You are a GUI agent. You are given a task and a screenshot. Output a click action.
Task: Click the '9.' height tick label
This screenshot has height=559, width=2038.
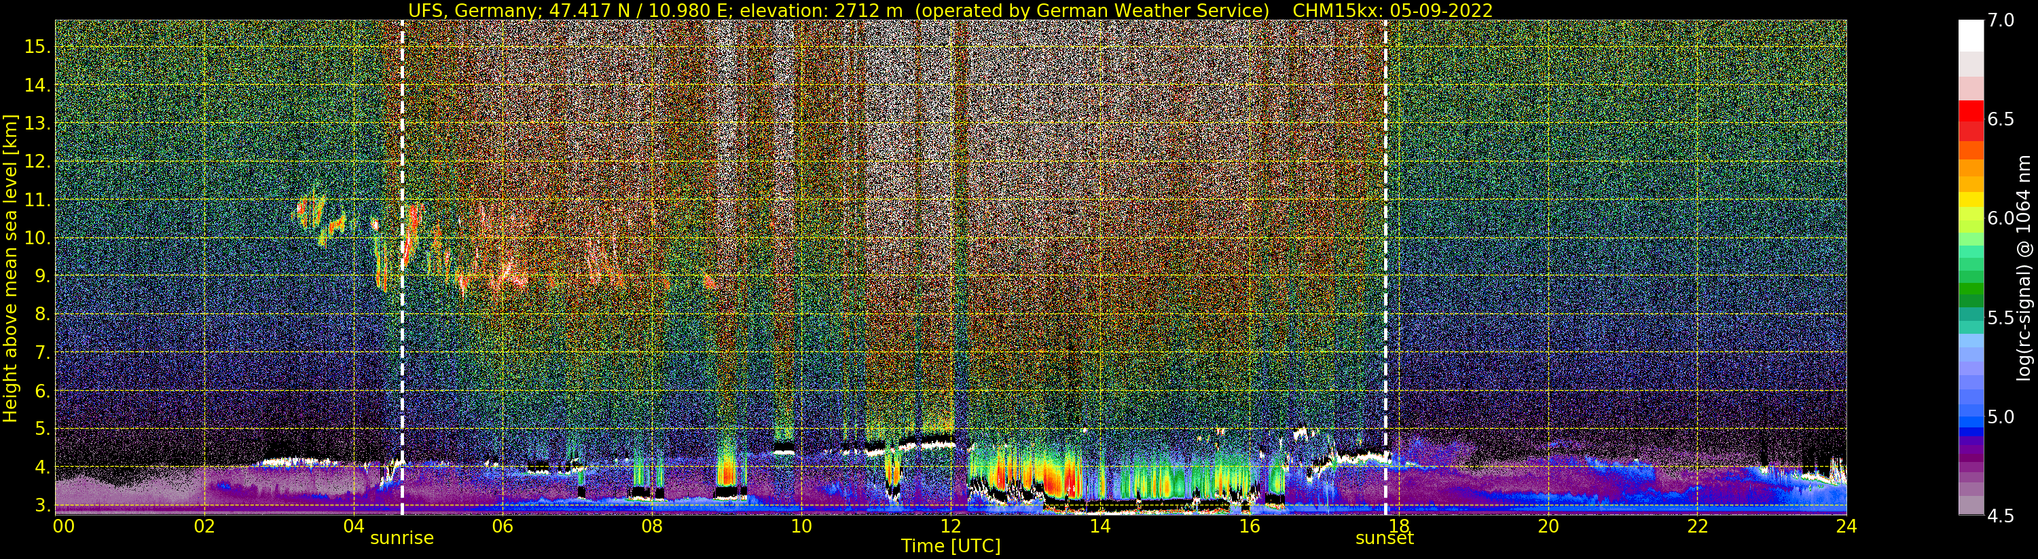(x=42, y=276)
